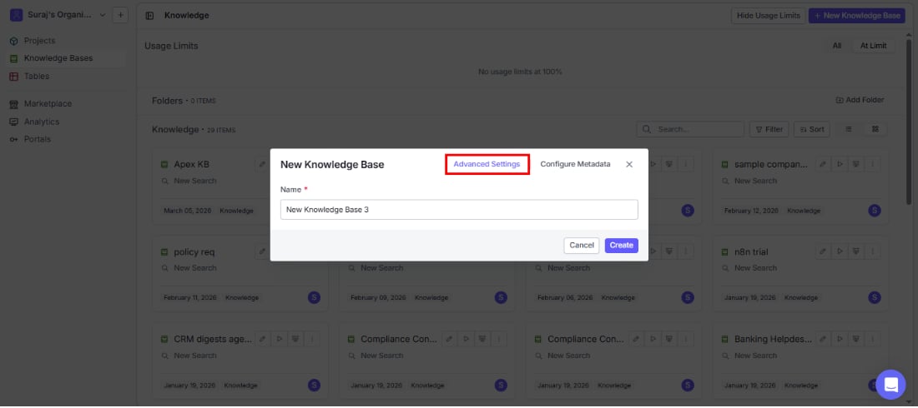Open Configure Metadata in the dialog

575,164
